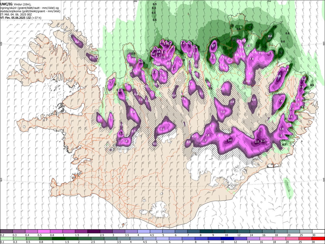Pick the darkest purple snow swatch between 2 and 2.5
Image resolution: width=325 pixels, height=244 pixels.
(94, 231)
